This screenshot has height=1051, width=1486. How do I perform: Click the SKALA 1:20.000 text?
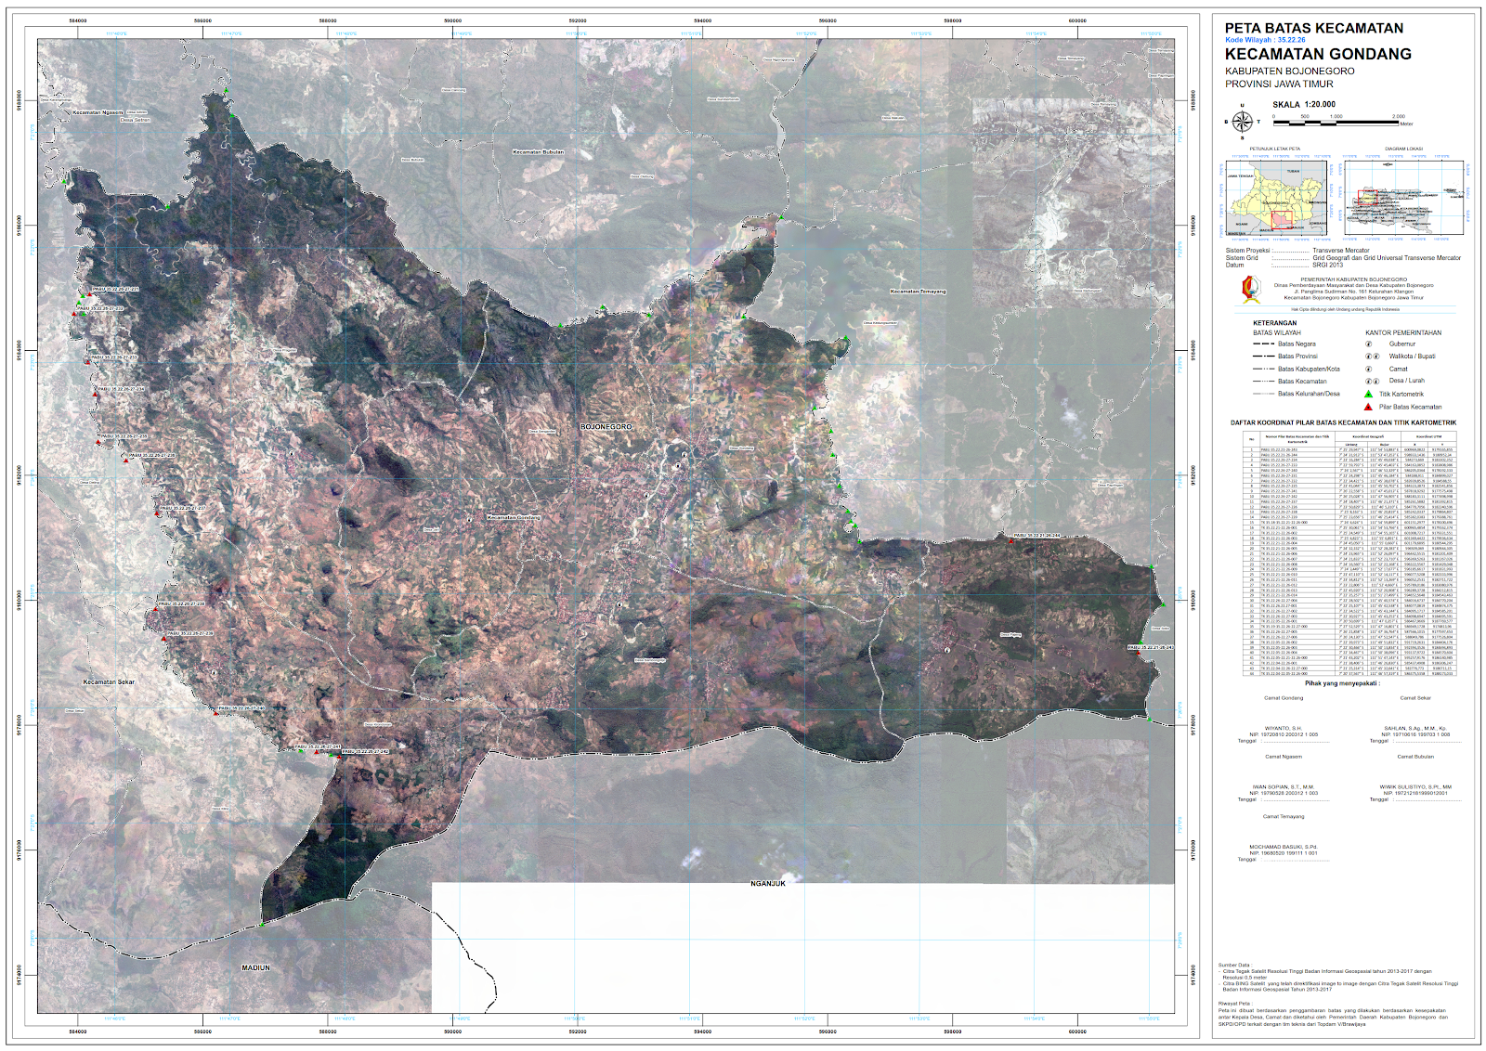coord(1304,105)
